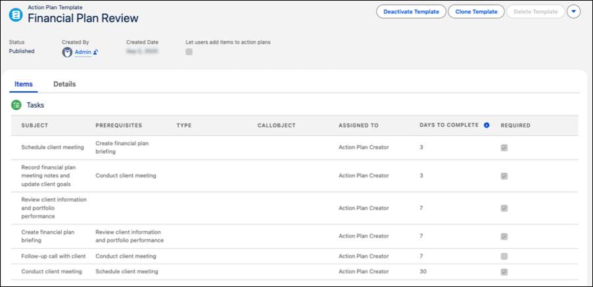Toggle 'Let users add items' checkbox
The image size is (593, 287).
tap(189, 52)
